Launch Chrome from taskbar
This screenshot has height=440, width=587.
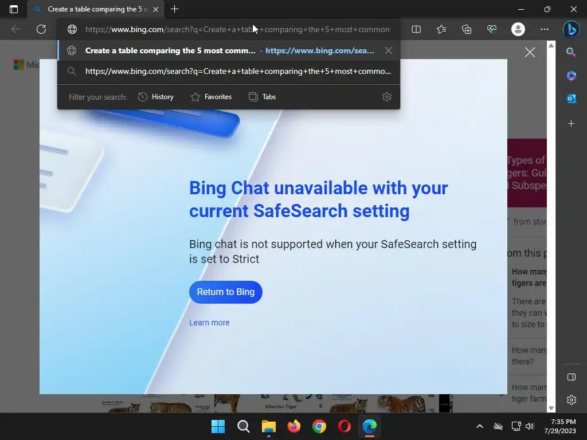319,426
